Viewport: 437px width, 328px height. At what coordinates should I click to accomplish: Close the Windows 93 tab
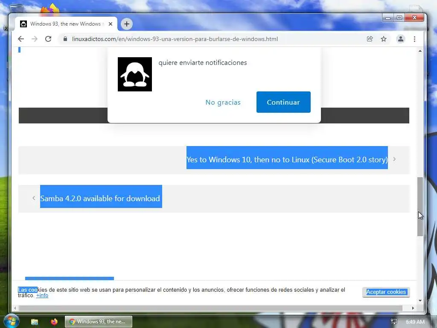(x=111, y=24)
